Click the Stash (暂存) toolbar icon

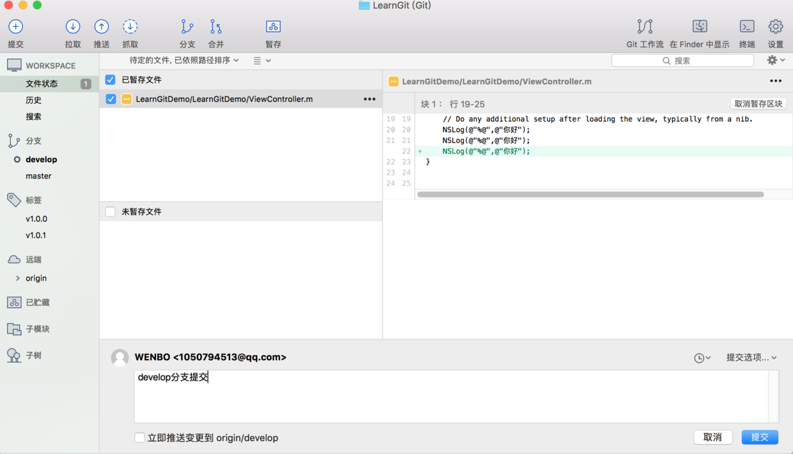click(273, 27)
